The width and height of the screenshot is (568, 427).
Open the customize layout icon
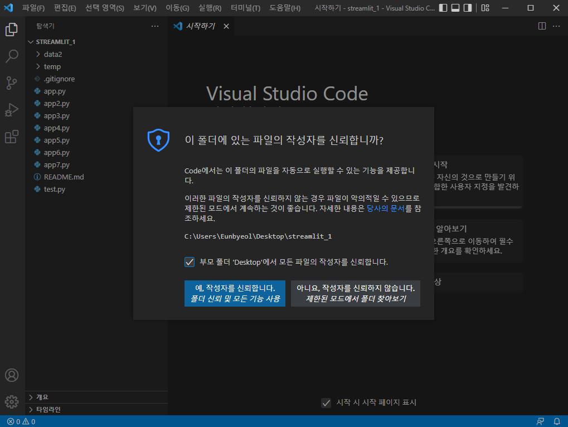tap(486, 8)
